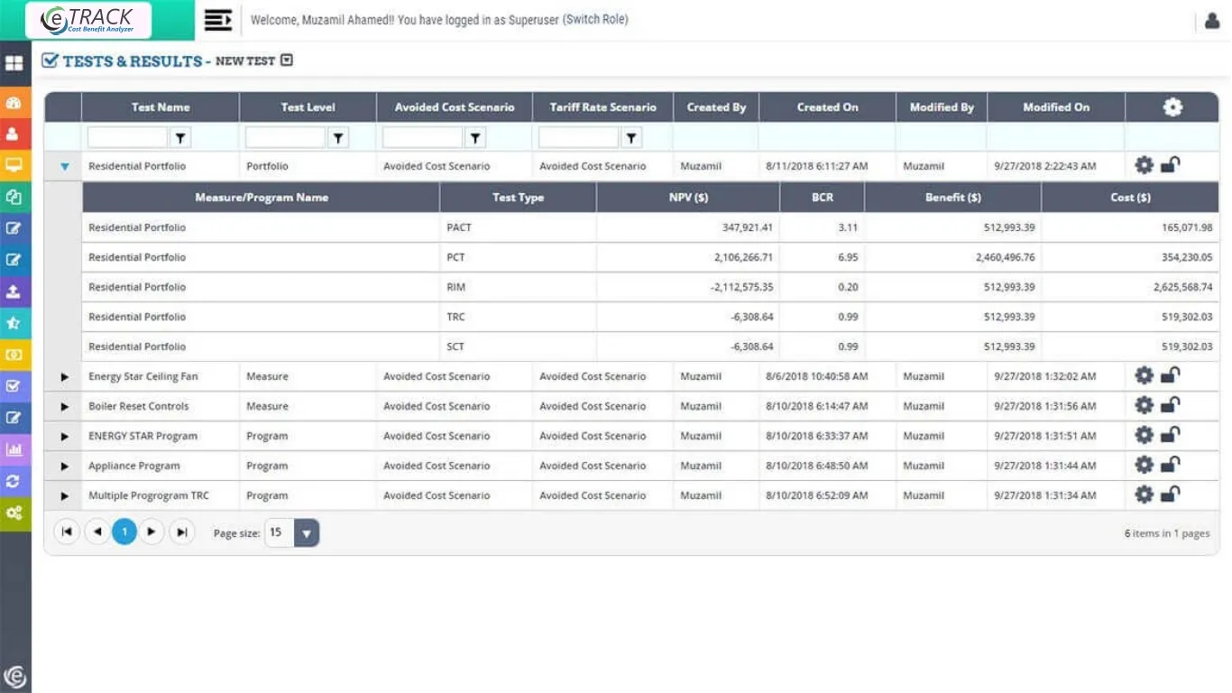Click the funnel filter icon in Test Name column
The height and width of the screenshot is (693, 1232).
point(179,137)
